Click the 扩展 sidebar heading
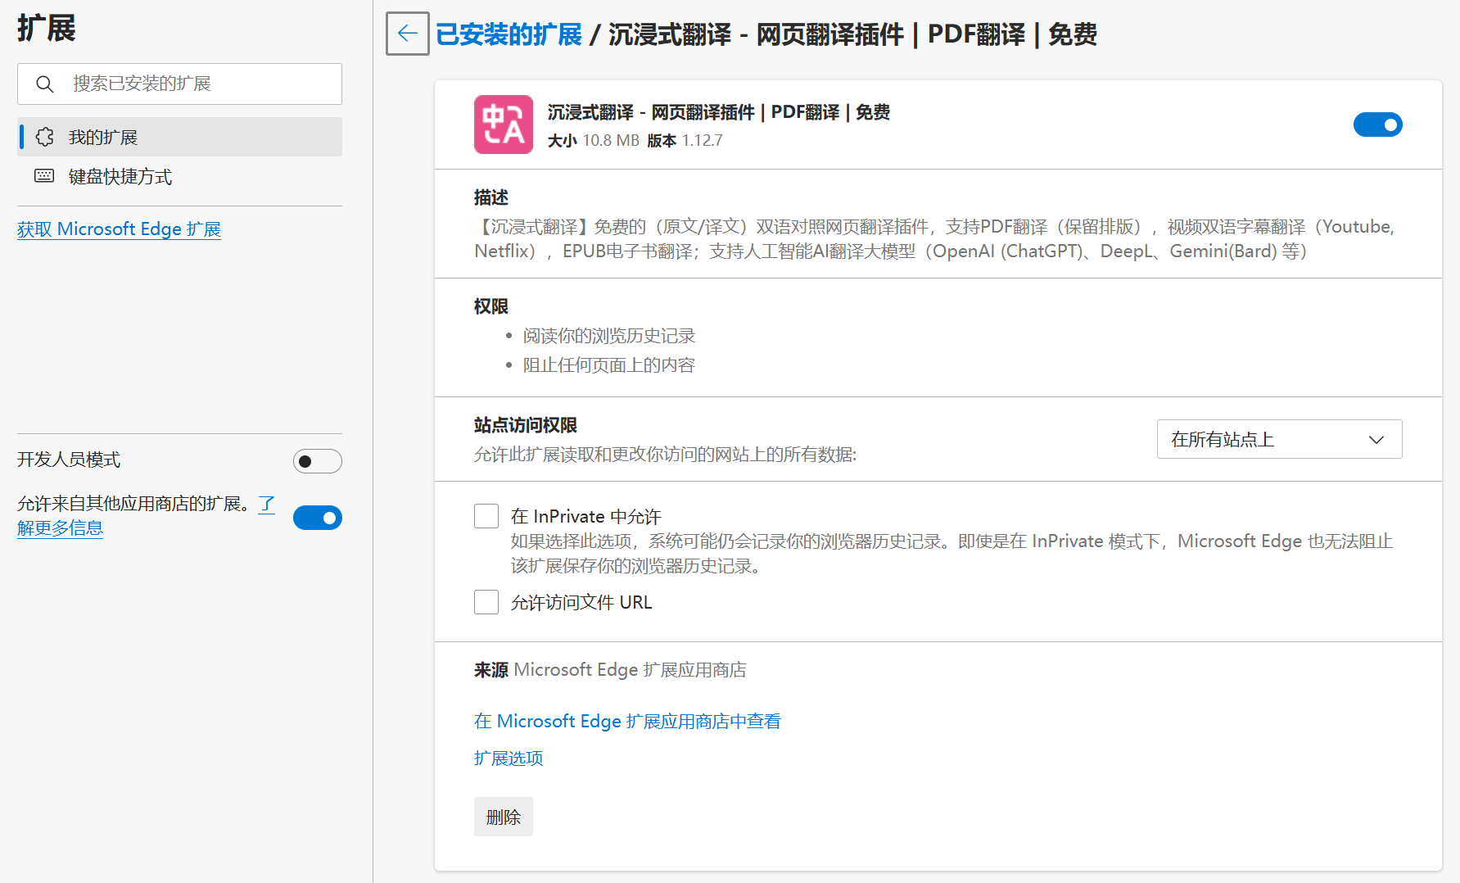The height and width of the screenshot is (883, 1460). coord(47,29)
